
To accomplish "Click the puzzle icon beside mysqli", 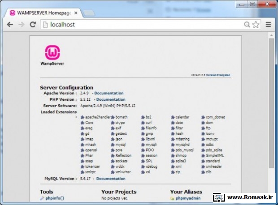I will pos(143,145).
